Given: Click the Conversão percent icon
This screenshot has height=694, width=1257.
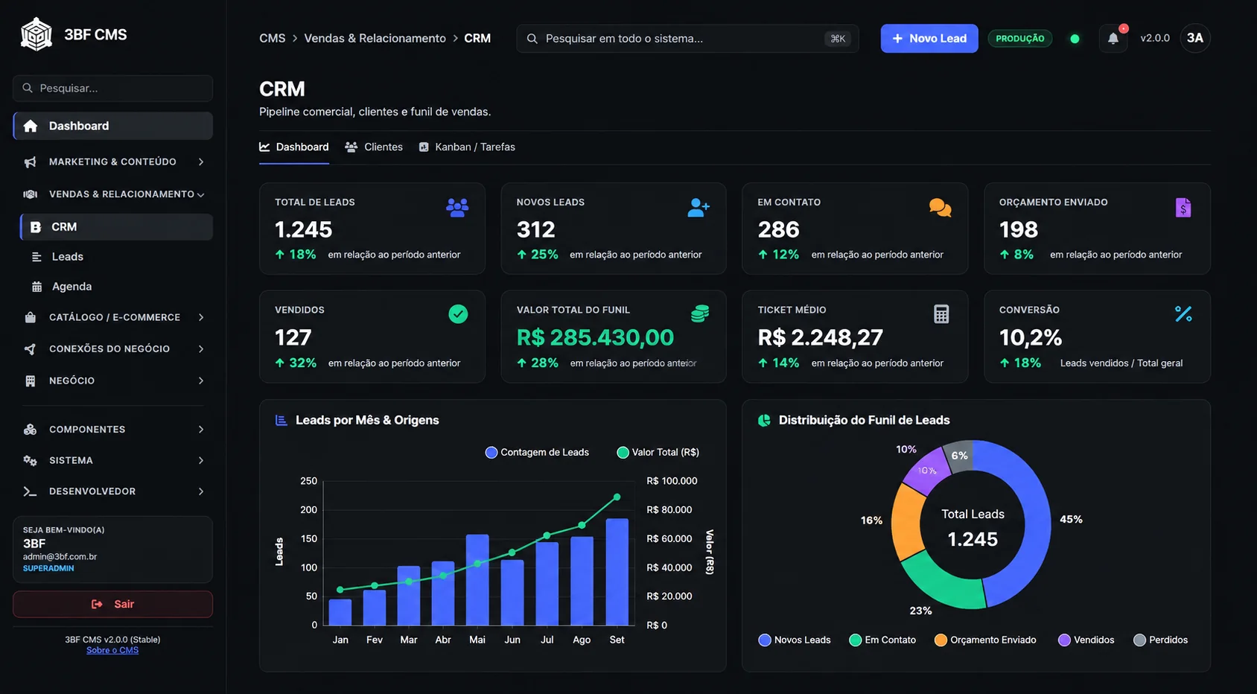Looking at the screenshot, I should (1183, 314).
